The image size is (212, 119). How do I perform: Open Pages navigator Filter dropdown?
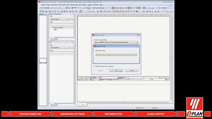coord(60,19)
